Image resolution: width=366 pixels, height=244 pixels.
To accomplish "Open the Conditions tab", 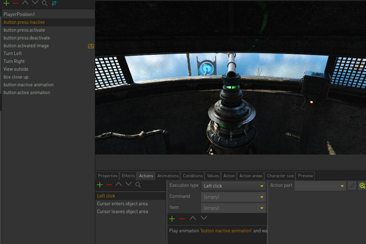I will pyautogui.click(x=193, y=176).
